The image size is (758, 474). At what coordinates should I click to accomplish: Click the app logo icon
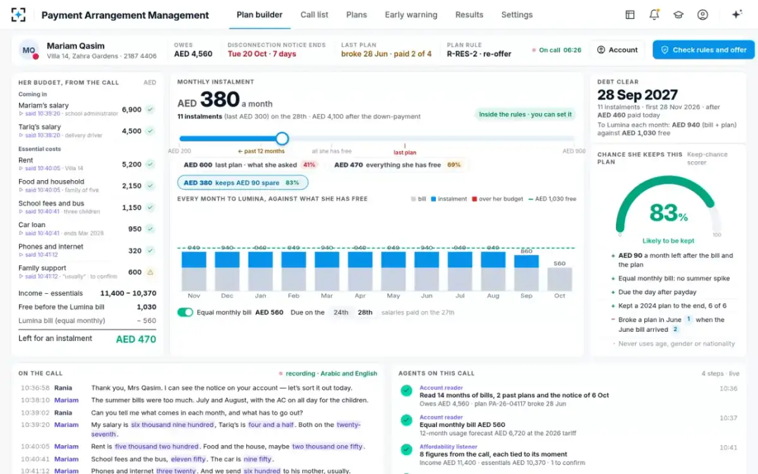coord(18,15)
